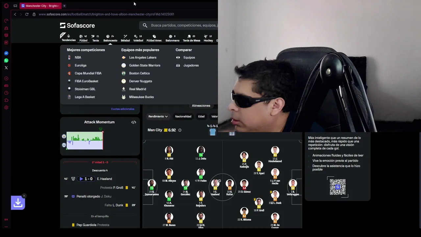Open the Tenis sports tab
421x237 pixels.
95,38
